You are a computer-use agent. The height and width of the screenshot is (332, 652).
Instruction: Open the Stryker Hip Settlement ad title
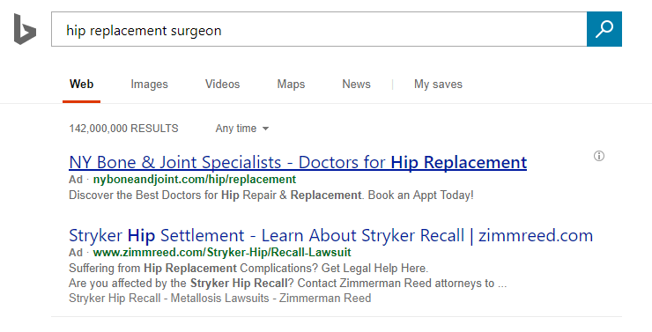[330, 236]
